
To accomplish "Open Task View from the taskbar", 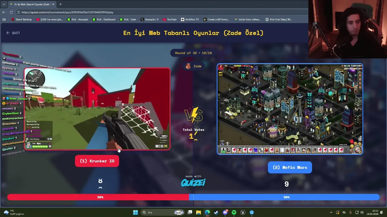I will click(190, 212).
